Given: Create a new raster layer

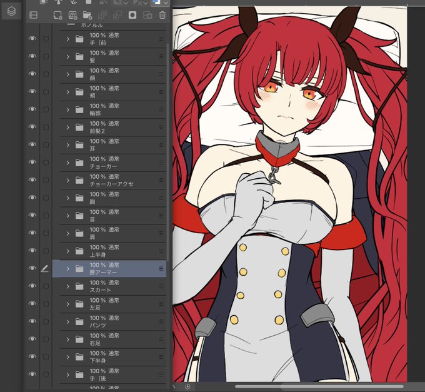Looking at the screenshot, I should (x=57, y=15).
